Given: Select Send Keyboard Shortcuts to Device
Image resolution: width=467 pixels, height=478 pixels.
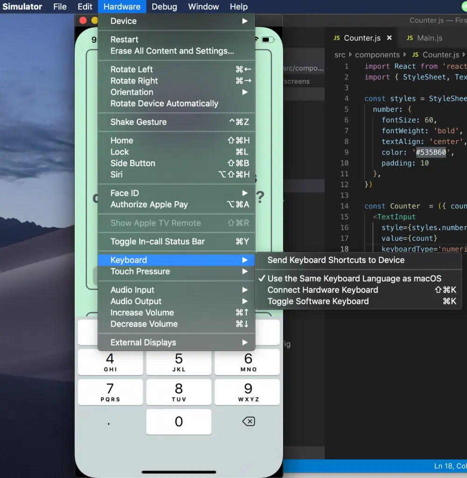Looking at the screenshot, I should pyautogui.click(x=335, y=260).
